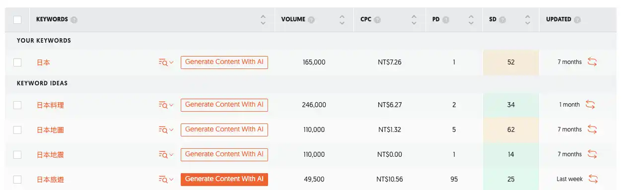This screenshot has width=627, height=190.
Task: Toggle the select-all checkbox in the header
Action: point(17,20)
